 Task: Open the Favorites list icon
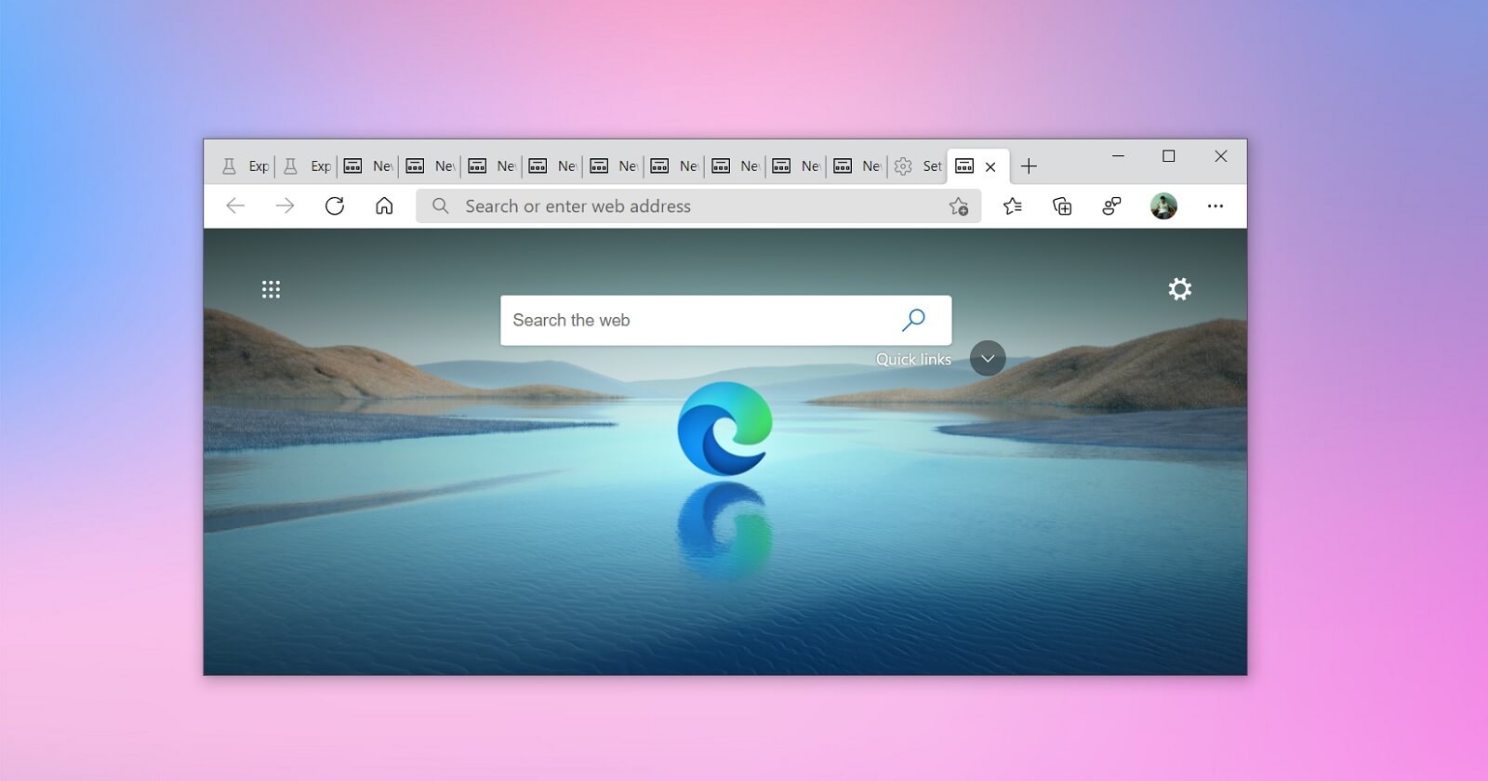pos(1013,206)
